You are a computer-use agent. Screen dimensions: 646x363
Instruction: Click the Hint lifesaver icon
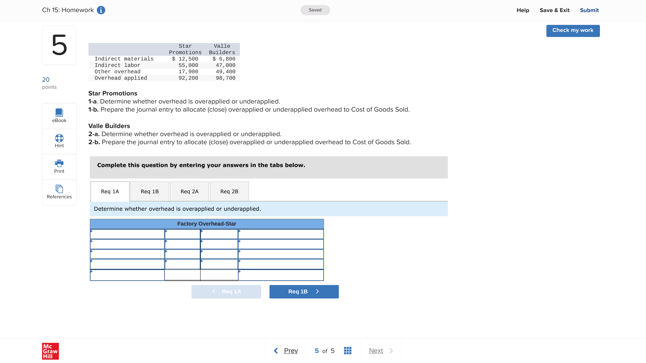pyautogui.click(x=59, y=138)
